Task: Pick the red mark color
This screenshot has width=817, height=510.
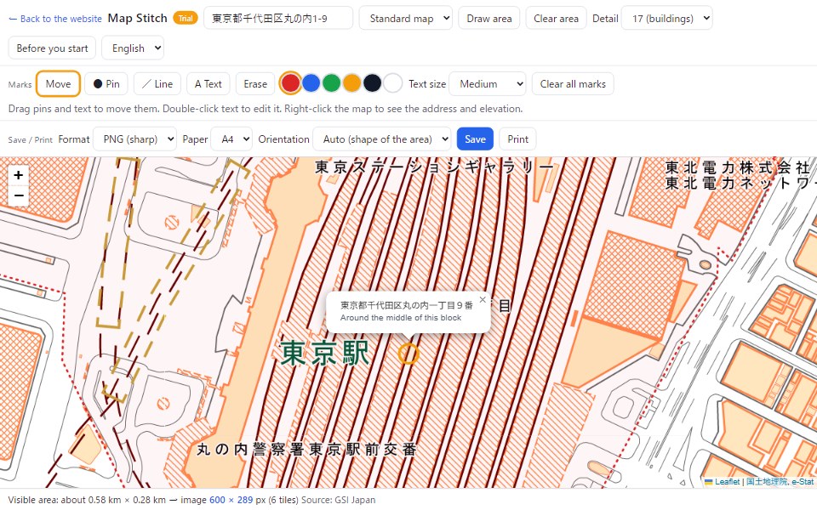Action: click(x=290, y=83)
